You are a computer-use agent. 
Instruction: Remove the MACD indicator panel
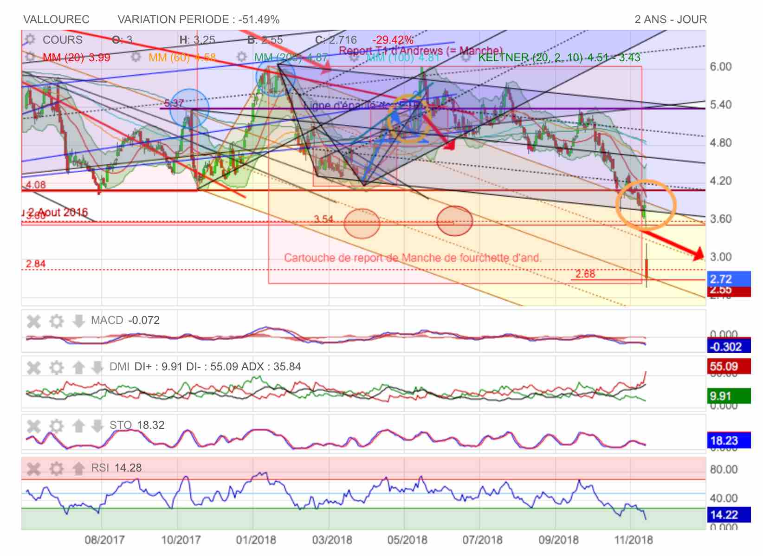[x=33, y=321]
